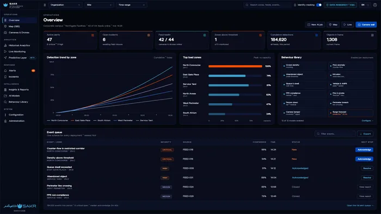Image resolution: width=381 pixels, height=214 pixels.
Task: Acknowledge the Density above threshold event
Action: [x=364, y=159]
